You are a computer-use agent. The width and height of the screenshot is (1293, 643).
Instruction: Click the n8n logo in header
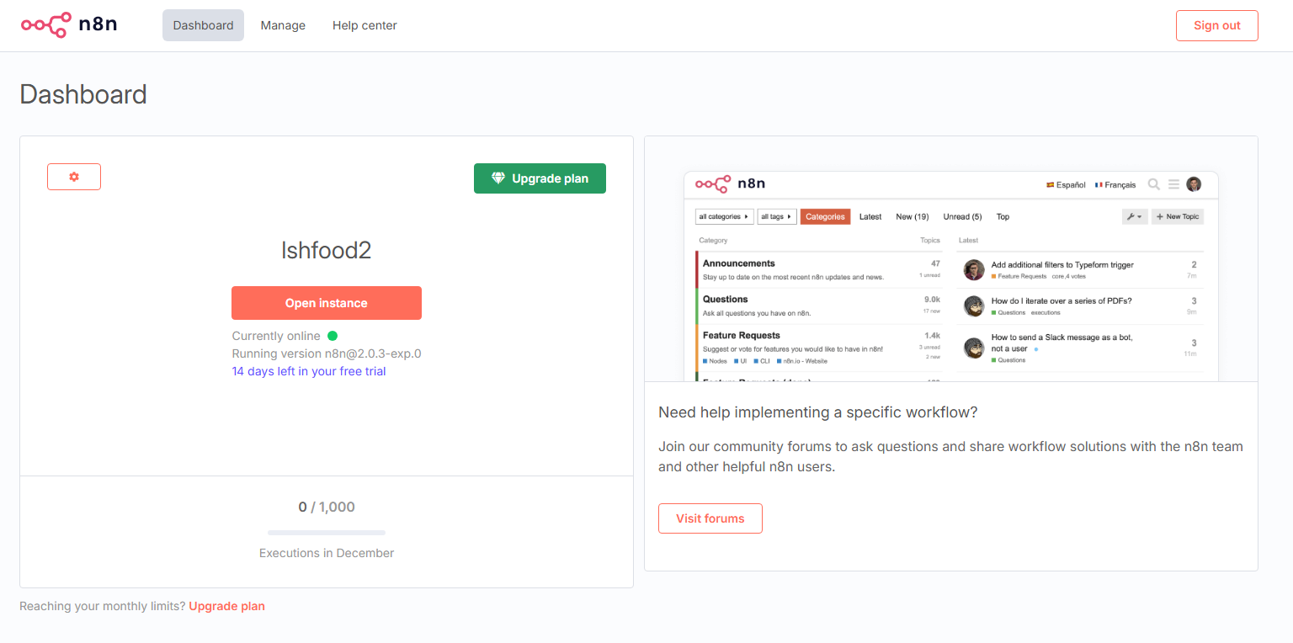click(69, 25)
